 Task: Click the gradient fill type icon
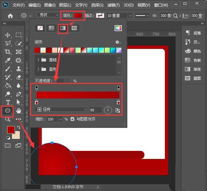point(63,28)
